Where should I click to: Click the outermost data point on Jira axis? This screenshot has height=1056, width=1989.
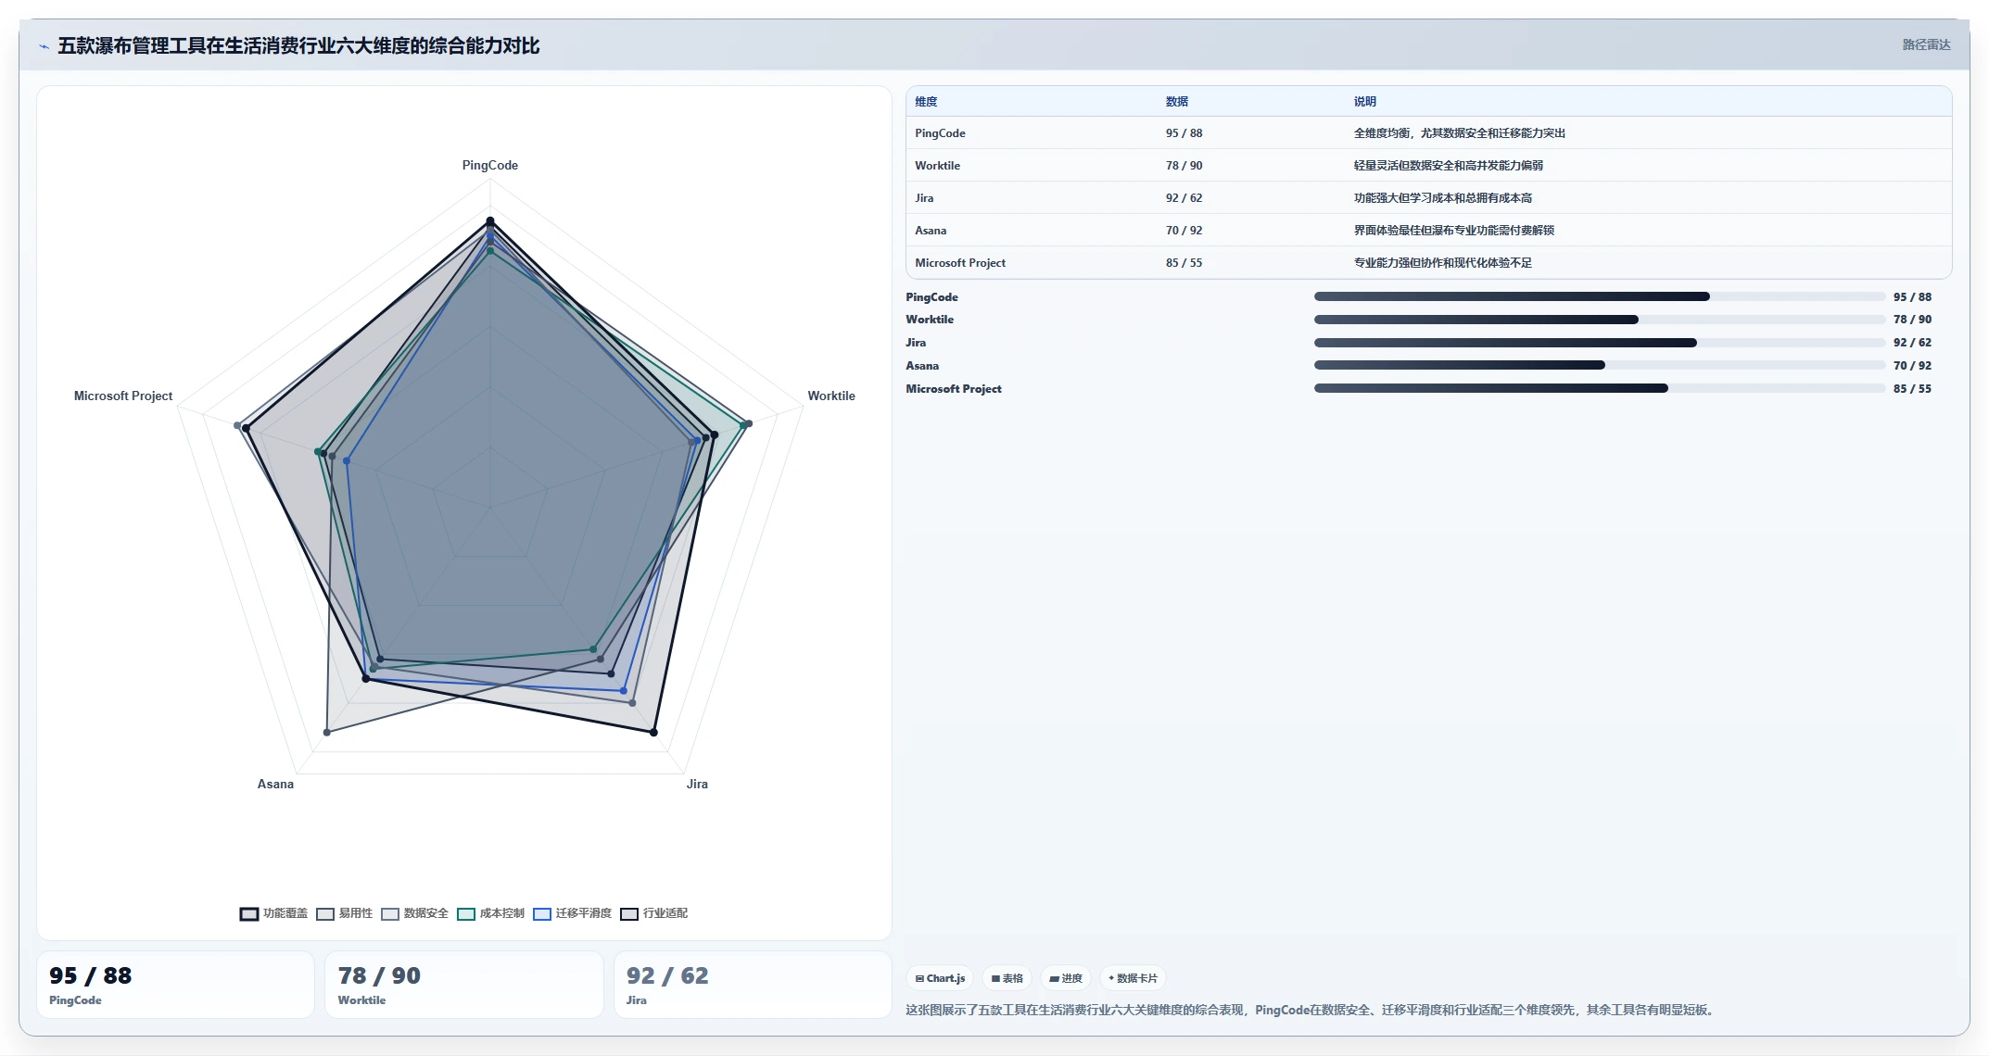[653, 732]
